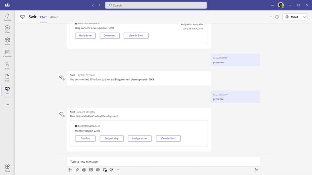Click the Swit bot avatar at 9:25AM message
This screenshot has height=175, width=312.
point(61,77)
